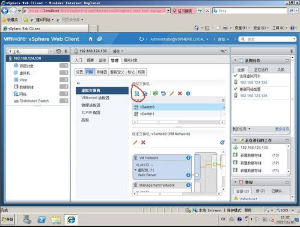
Task: Open the 我的任务 filter dropdown
Action: 241,129
